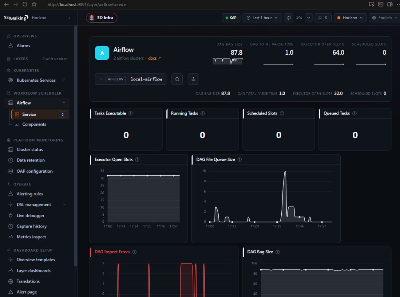The image size is (400, 297).
Task: Open Capture history page
Action: tap(37, 226)
